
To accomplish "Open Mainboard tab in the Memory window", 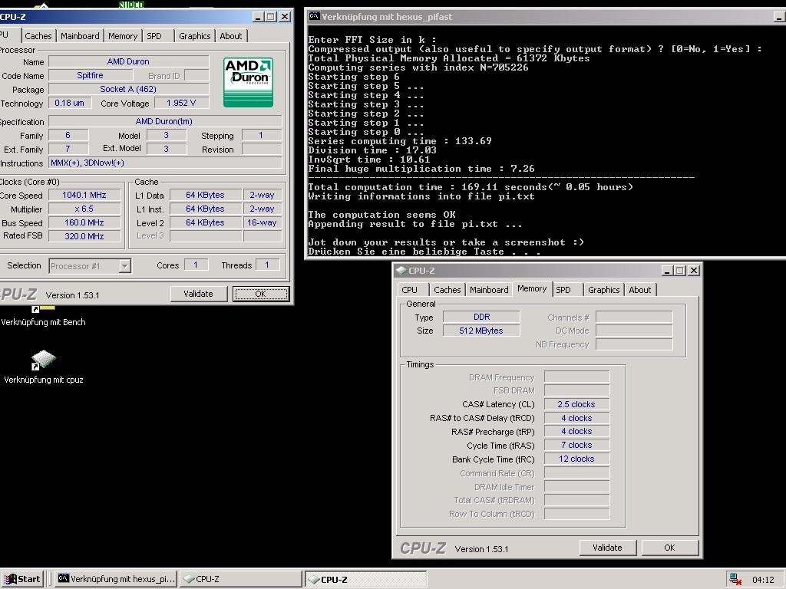I will click(489, 290).
